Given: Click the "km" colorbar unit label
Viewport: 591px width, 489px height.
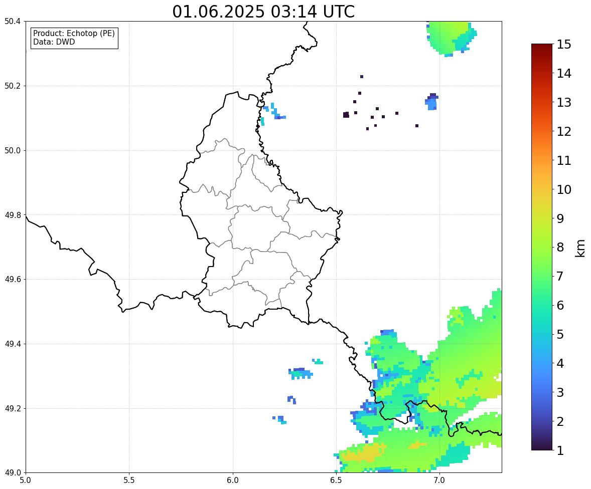Looking at the screenshot, I should point(580,249).
